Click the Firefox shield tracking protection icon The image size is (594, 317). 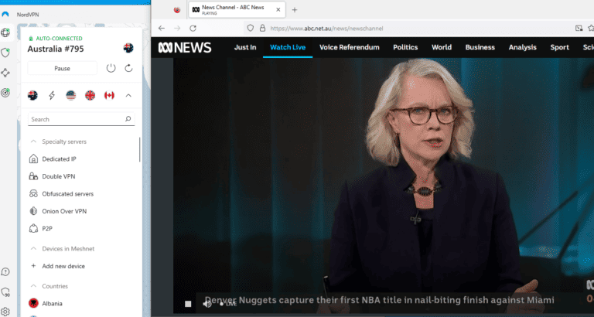click(250, 29)
